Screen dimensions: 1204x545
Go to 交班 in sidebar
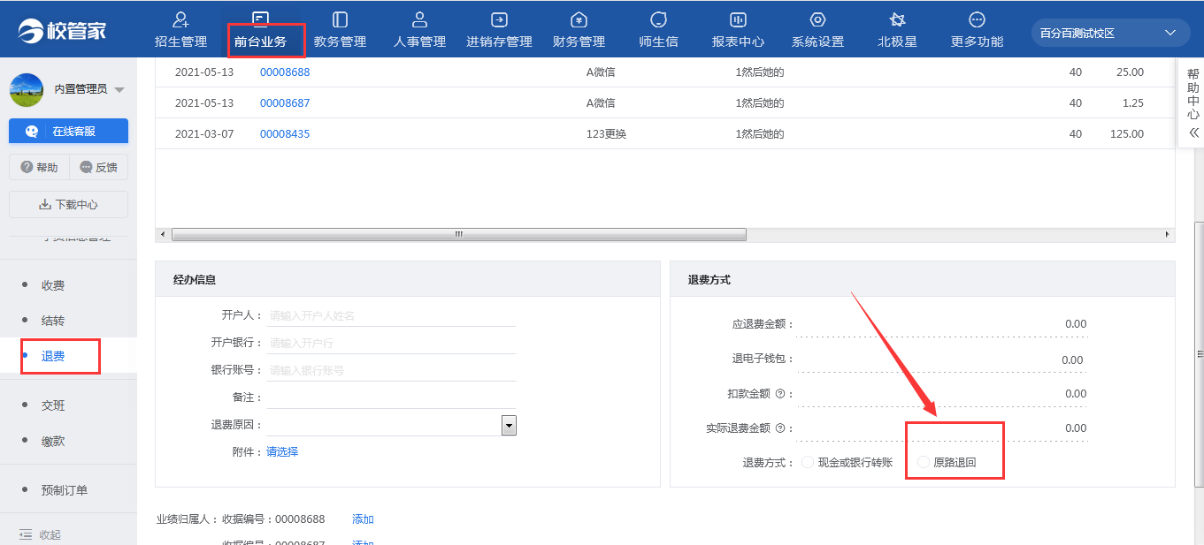click(x=53, y=405)
